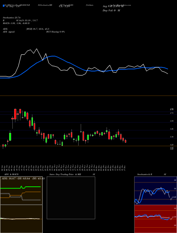Click the SI 14/3: 55.18 / 51.7 value
177x233 pixels.
click(27, 20)
